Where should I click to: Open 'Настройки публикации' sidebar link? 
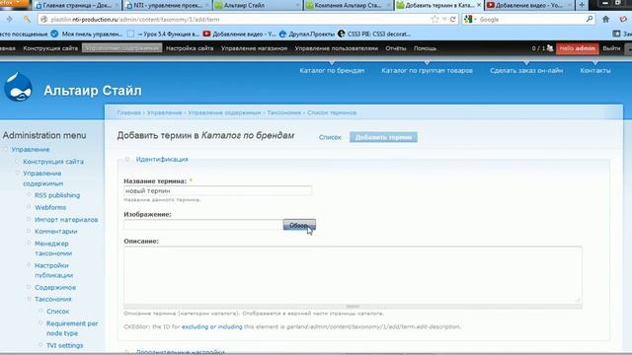[53, 270]
